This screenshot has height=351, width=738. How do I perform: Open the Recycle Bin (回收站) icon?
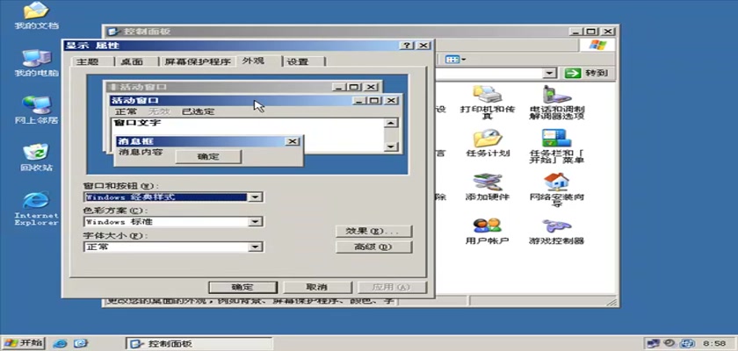[x=36, y=158]
